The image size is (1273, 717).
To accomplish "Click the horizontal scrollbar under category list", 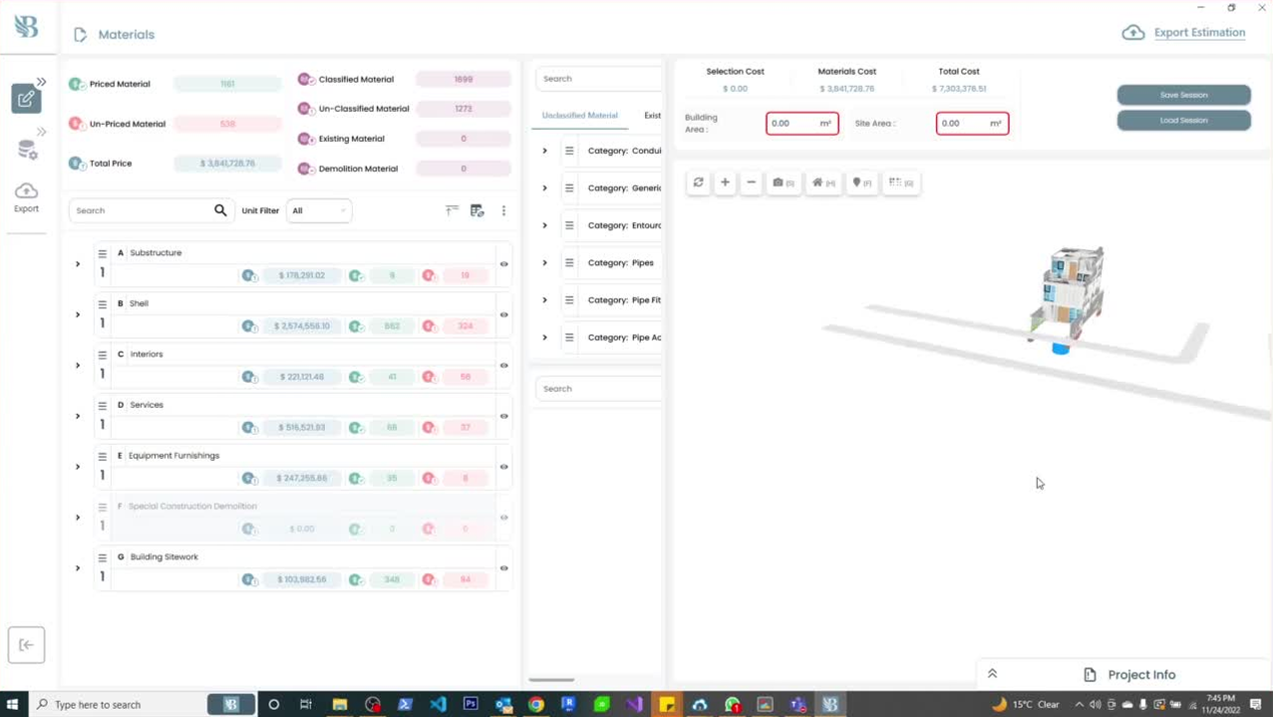I will (x=551, y=680).
